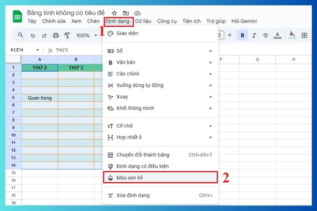Select Định dạng có điều kiện
317x211 pixels.
coord(160,166)
